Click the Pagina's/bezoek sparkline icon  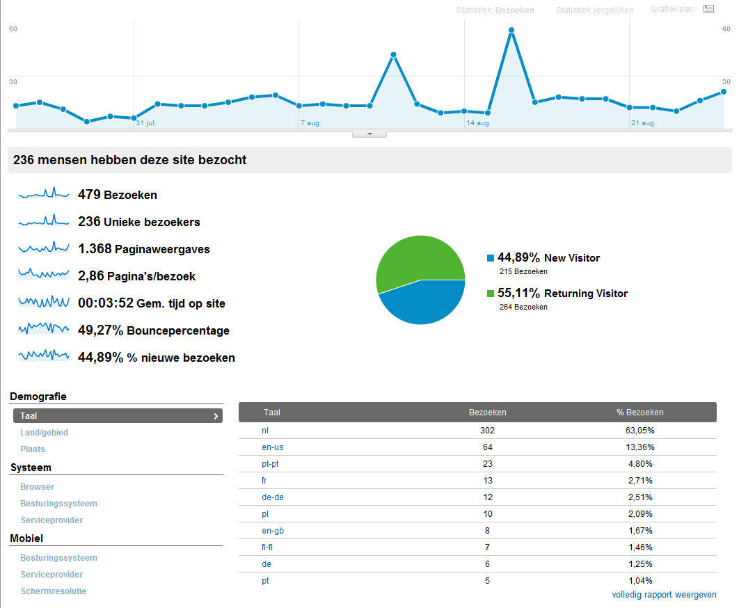(x=44, y=273)
